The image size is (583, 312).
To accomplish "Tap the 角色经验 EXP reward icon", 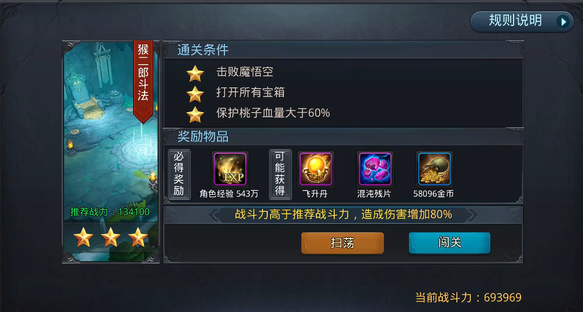I will tap(230, 169).
